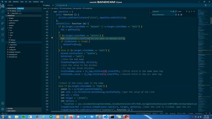Screen dimensions: 212x119
Task: Open the Search view in activity bar
Action: (3, 12)
